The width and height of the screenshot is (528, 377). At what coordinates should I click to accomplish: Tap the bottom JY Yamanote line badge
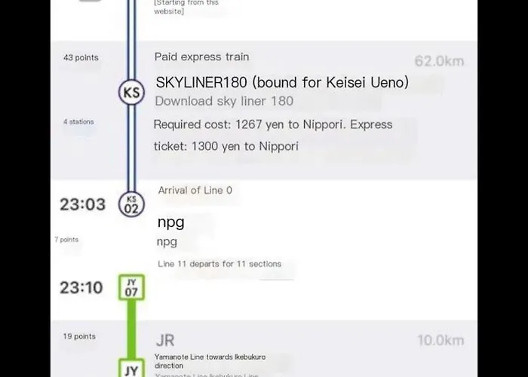tap(132, 368)
